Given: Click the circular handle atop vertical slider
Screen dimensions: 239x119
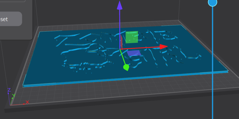Looking at the screenshot, I should 212,2.
